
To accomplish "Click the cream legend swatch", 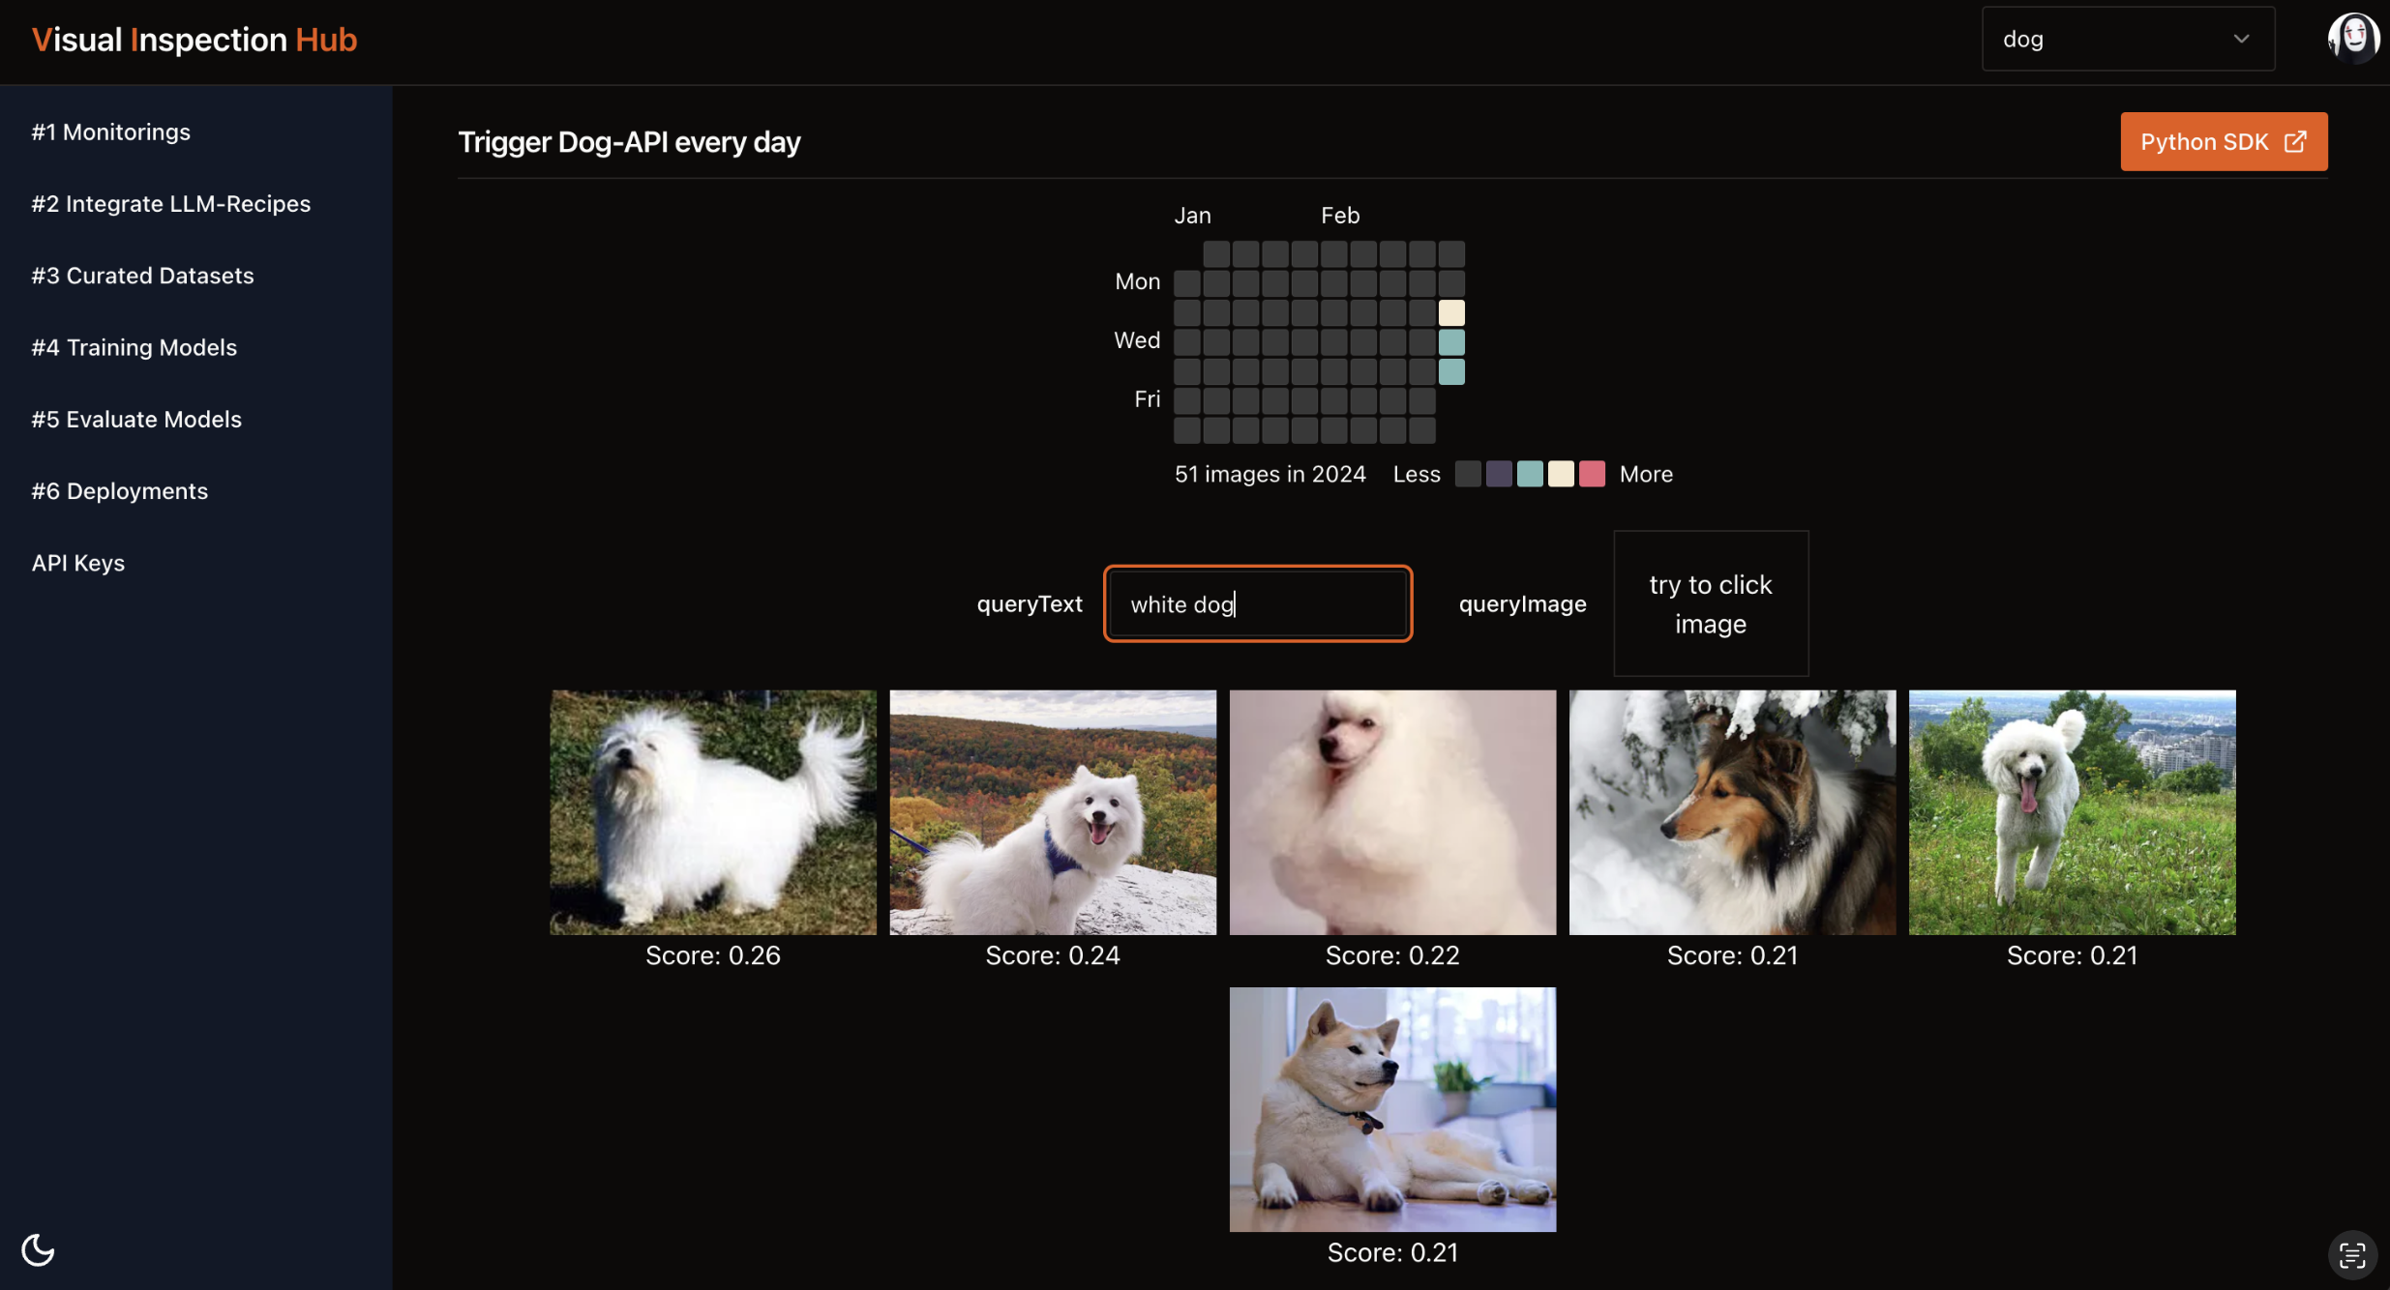I will (1561, 474).
